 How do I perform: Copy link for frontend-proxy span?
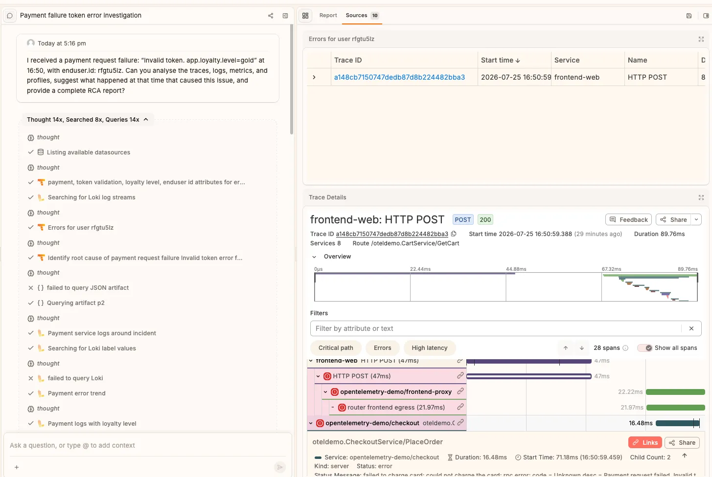point(460,391)
